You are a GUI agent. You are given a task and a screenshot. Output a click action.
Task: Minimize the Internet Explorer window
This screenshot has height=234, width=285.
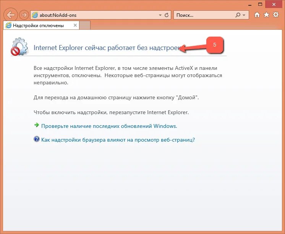point(250,5)
